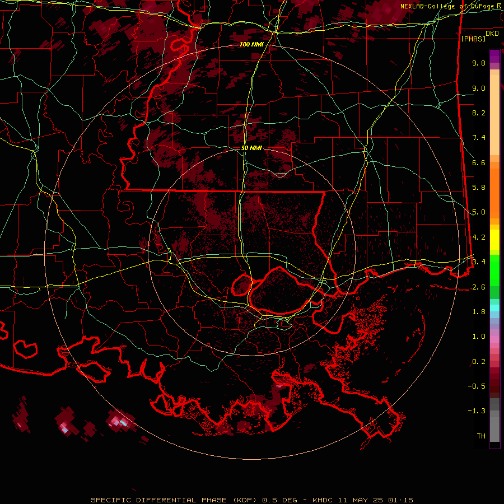This screenshot has height=504, width=504.
Task: Click the 7.4 value on the color scale
Action: pos(479,138)
